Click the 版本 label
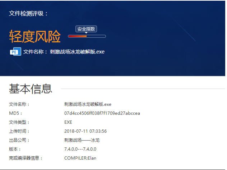This screenshot has width=227, height=170. (x=15, y=149)
